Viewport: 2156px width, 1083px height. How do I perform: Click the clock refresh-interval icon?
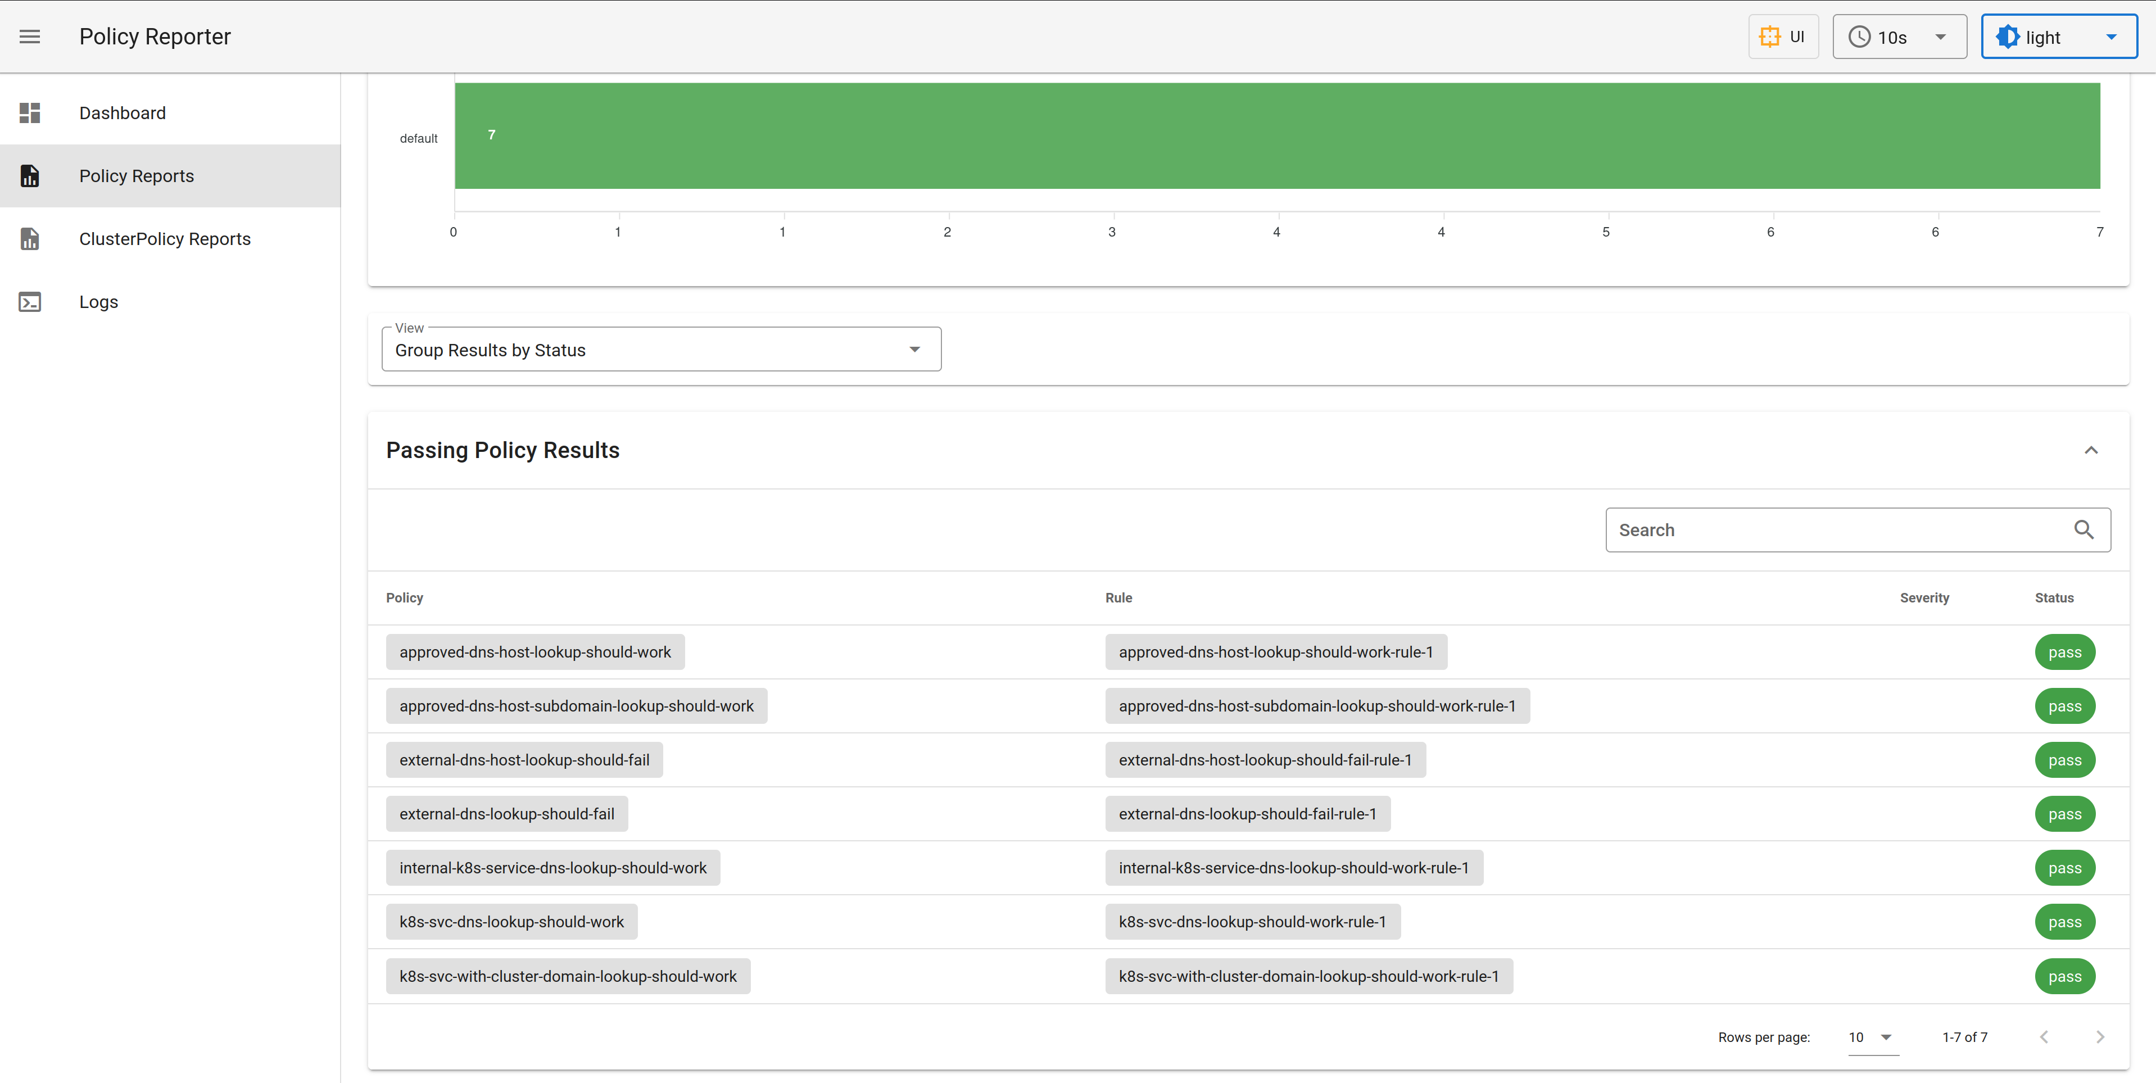click(x=1859, y=37)
